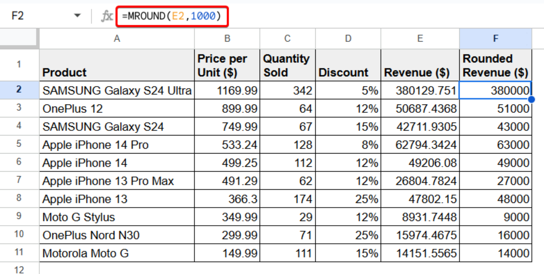Open the Name box dropdown arrow
The image size is (544, 274).
pos(77,16)
